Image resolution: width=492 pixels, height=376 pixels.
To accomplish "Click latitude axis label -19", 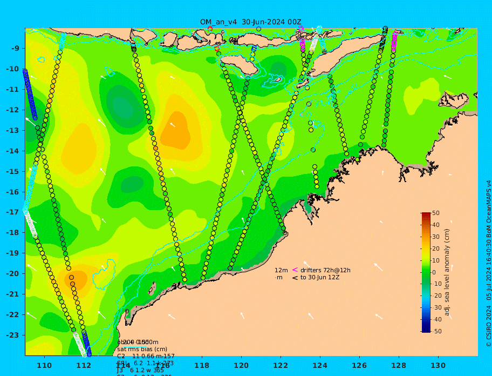I will (13, 253).
